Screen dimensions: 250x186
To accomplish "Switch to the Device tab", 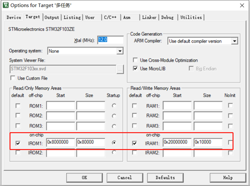I will coord(14,17).
